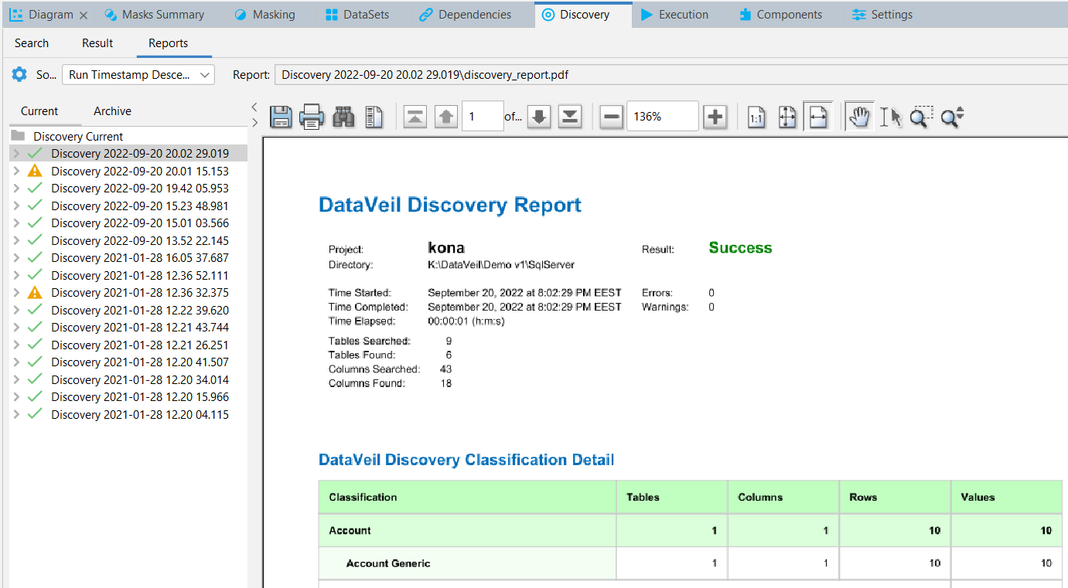Expand Discovery 2022-09-20 13.52 22.145 node
The width and height of the screenshot is (1068, 588).
pos(16,240)
